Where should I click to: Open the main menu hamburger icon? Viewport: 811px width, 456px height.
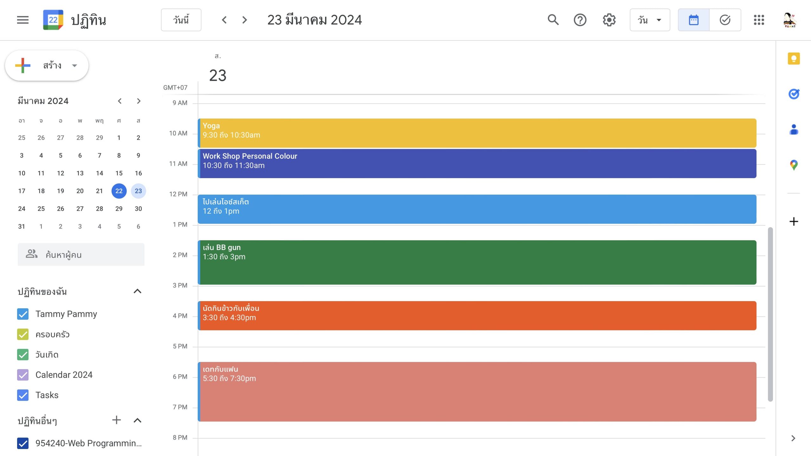22,20
